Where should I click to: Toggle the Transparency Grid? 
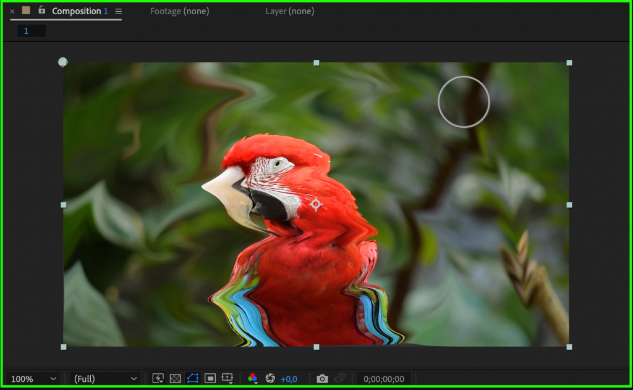pyautogui.click(x=176, y=378)
